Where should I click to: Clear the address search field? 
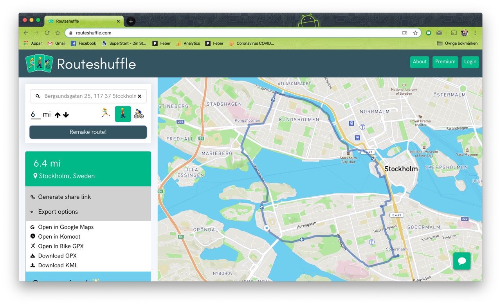click(x=139, y=96)
